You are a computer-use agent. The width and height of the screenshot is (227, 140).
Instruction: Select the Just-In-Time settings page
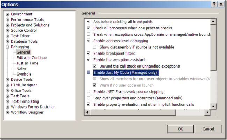(x=27, y=63)
